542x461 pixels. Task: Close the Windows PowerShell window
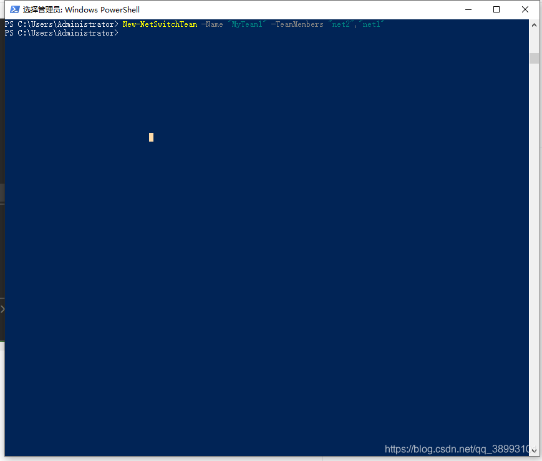(525, 10)
